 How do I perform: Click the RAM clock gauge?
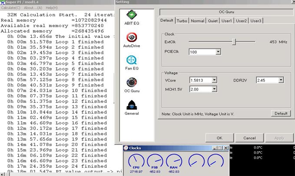tap(174, 161)
